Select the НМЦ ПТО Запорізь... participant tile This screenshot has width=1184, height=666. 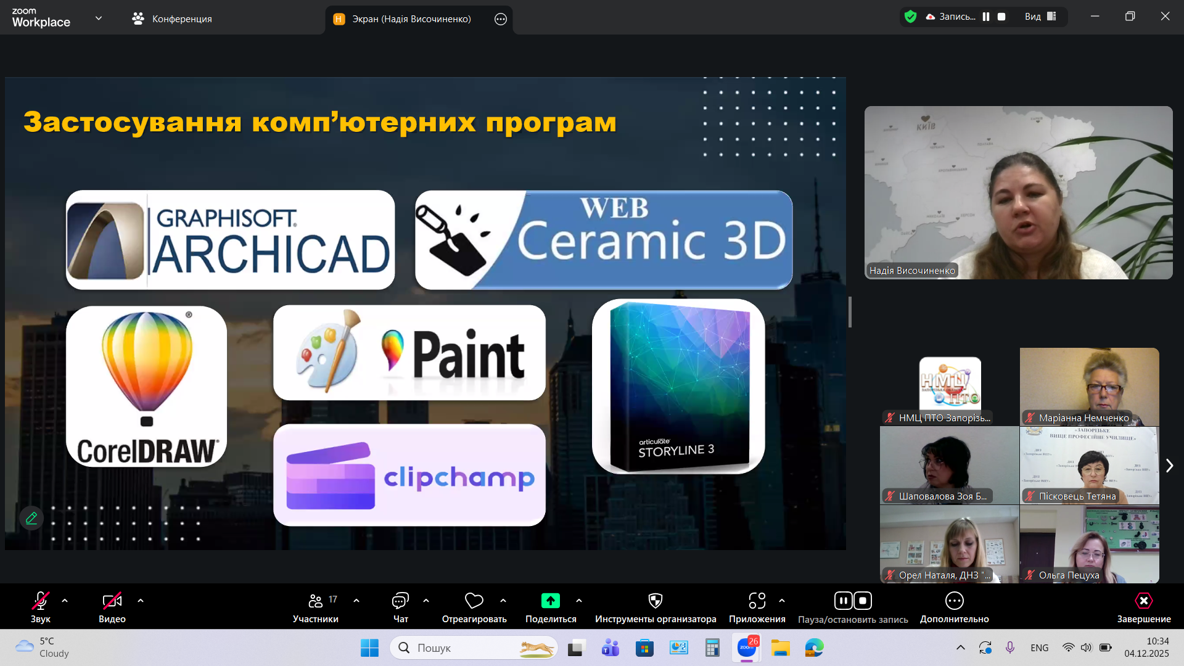click(950, 387)
